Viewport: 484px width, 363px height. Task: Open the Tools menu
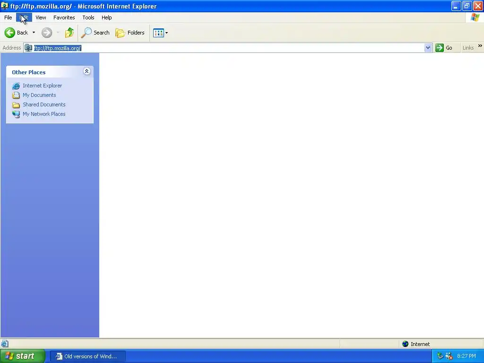[88, 17]
